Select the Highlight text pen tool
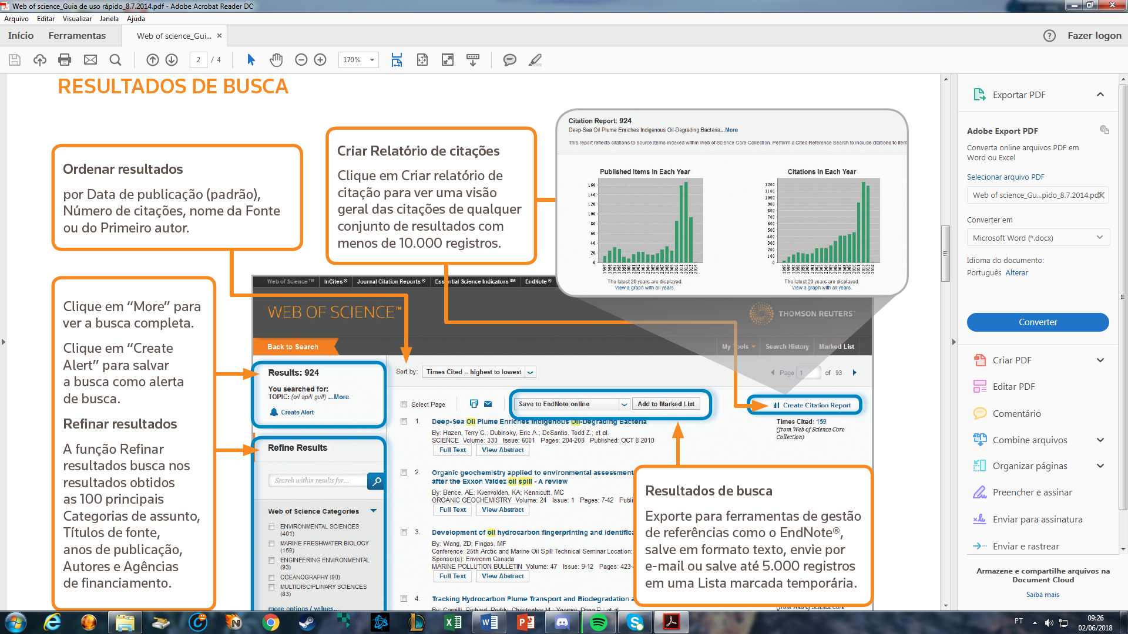Image resolution: width=1128 pixels, height=634 pixels. point(535,60)
